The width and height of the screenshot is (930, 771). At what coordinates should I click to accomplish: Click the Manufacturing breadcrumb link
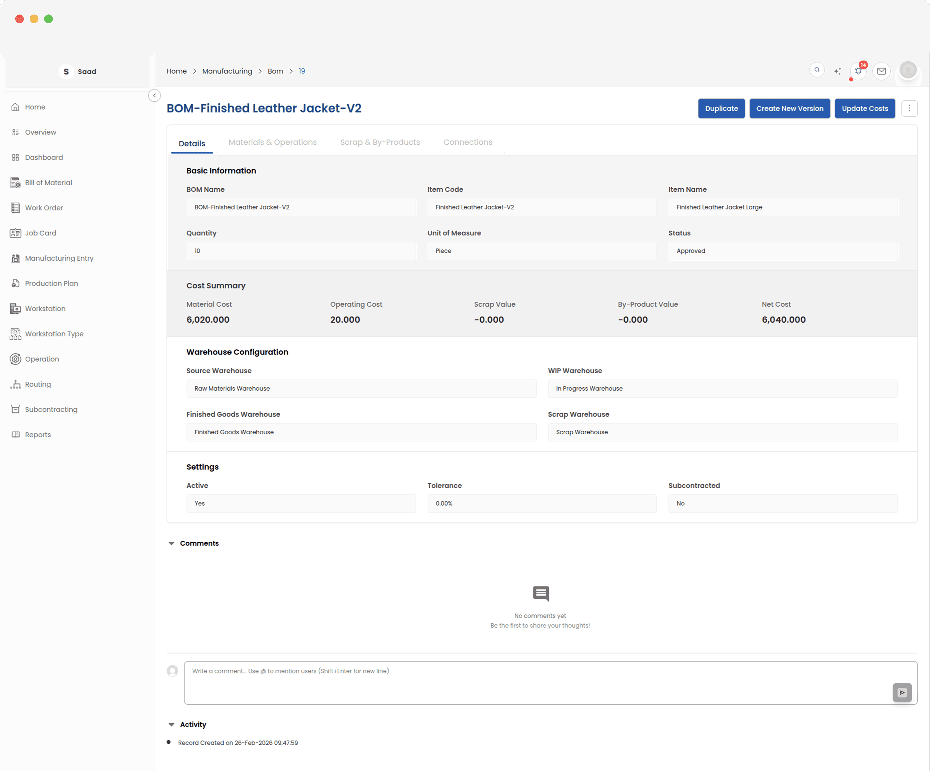(x=227, y=71)
